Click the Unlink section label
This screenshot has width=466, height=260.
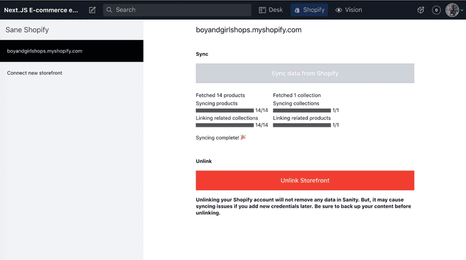204,161
